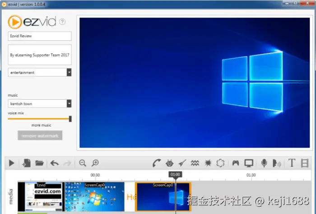The width and height of the screenshot is (316, 214).
Task: Open the load project folder icon
Action: point(40,163)
